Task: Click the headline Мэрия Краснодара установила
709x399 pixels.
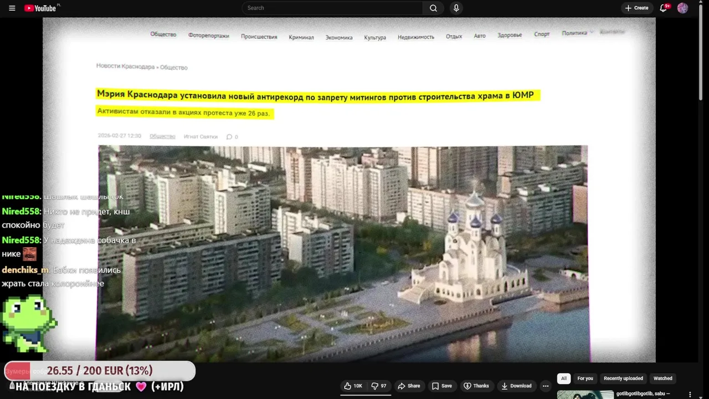Action: [315, 95]
